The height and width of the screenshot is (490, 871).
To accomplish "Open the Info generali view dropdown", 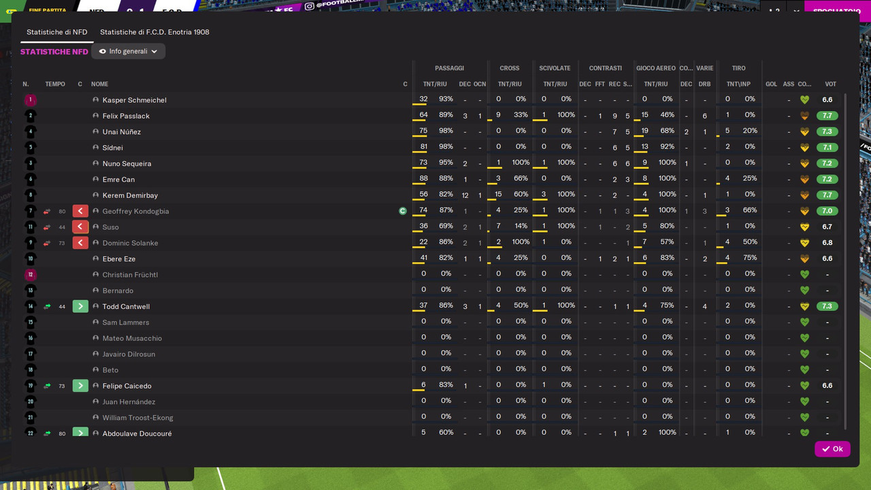I will [x=129, y=51].
